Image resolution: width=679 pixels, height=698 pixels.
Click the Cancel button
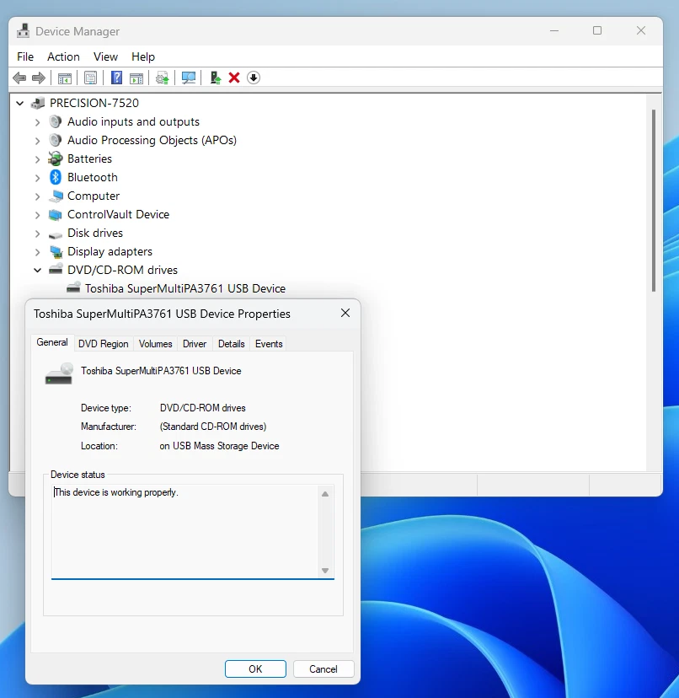tap(323, 668)
